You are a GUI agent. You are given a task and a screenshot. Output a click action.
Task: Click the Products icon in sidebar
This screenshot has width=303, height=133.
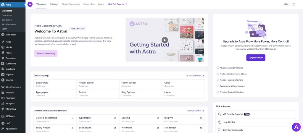[x=3, y=93]
